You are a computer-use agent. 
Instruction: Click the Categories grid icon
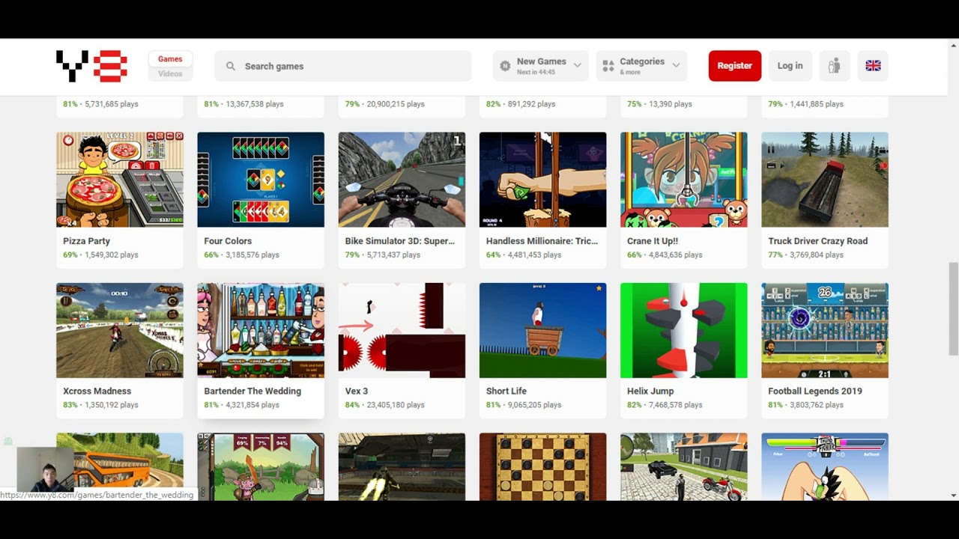[608, 66]
